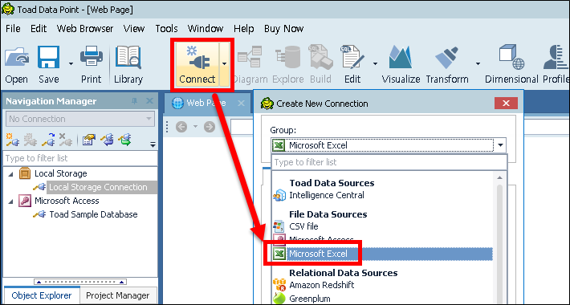Click the Group list filter field
The width and height of the screenshot is (570, 305).
click(x=389, y=162)
